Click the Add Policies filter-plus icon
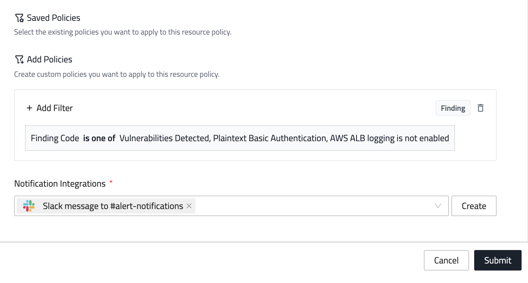 19,60
